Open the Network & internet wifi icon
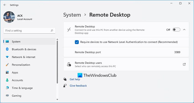This screenshot has height=103, width=194. [7, 57]
